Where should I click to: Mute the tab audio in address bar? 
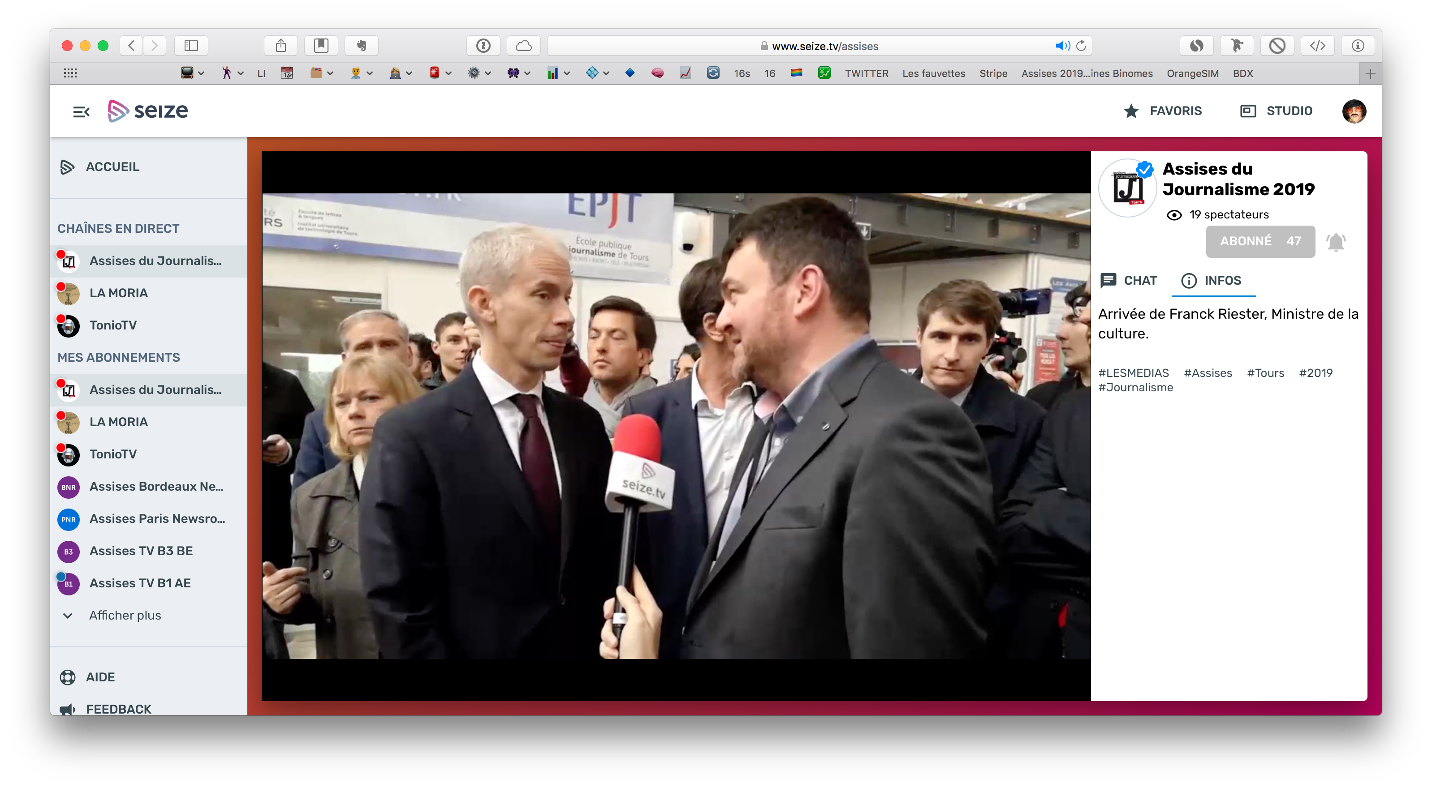pos(1062,46)
